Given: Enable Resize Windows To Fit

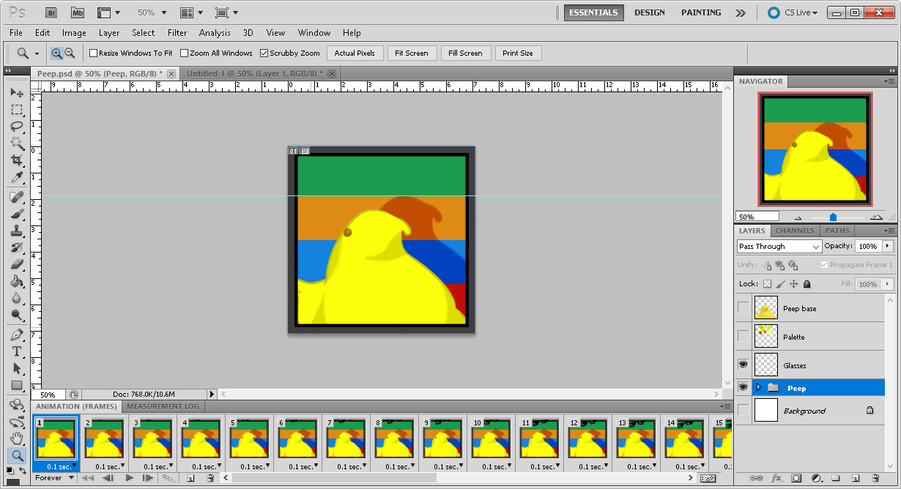Looking at the screenshot, I should click(94, 53).
